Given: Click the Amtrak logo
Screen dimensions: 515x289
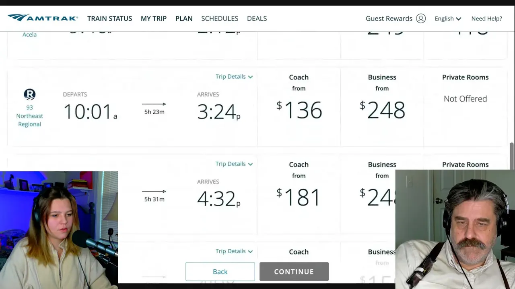Looking at the screenshot, I should point(43,18).
